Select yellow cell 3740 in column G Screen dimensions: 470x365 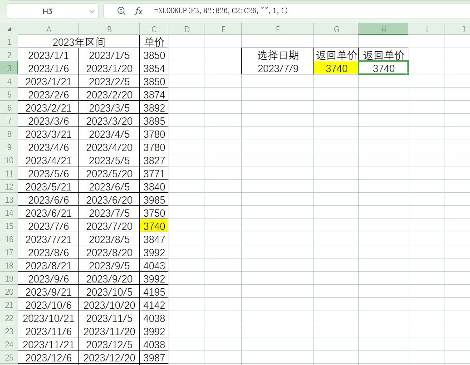336,68
